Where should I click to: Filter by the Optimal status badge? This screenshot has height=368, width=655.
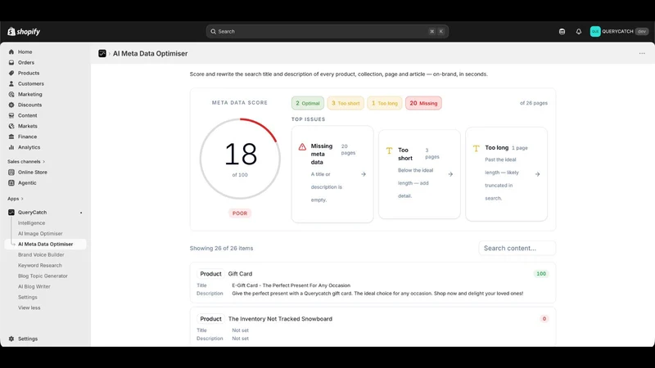pos(308,103)
